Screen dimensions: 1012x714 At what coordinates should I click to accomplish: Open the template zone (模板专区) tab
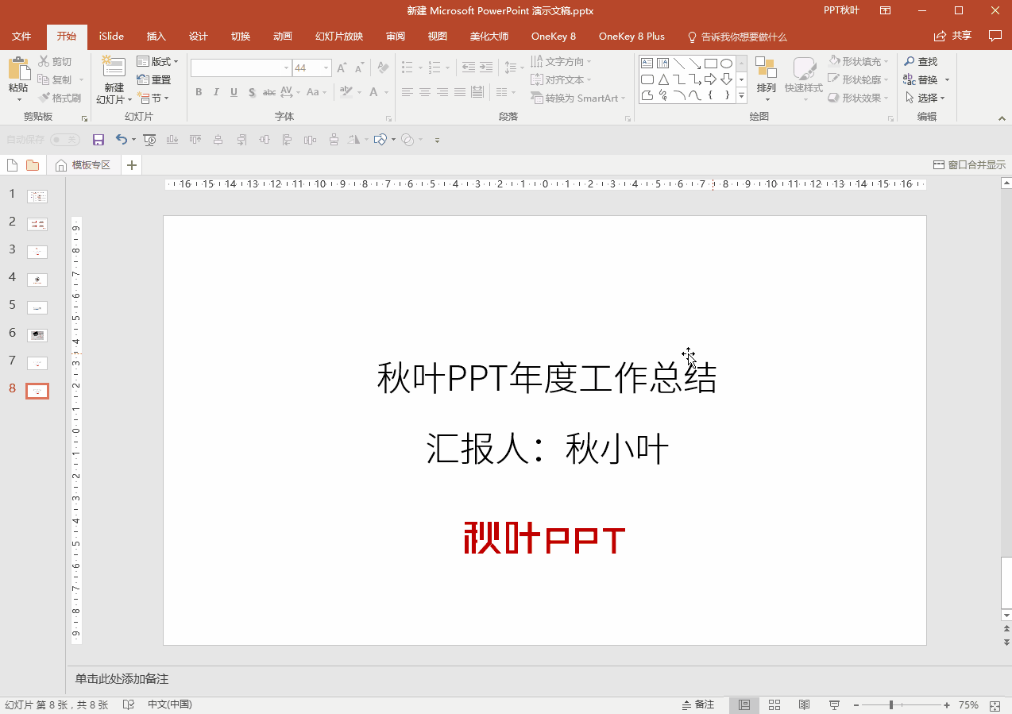point(83,165)
